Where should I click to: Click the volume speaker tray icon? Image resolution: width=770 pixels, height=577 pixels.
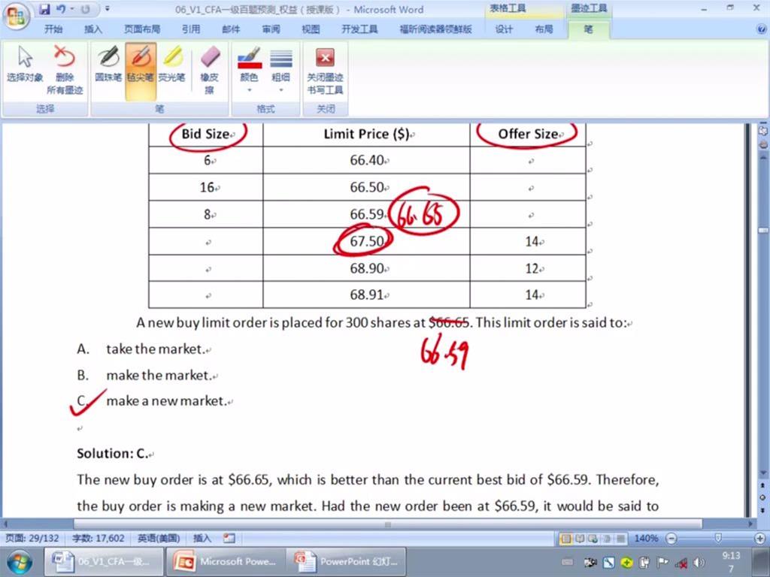[699, 563]
